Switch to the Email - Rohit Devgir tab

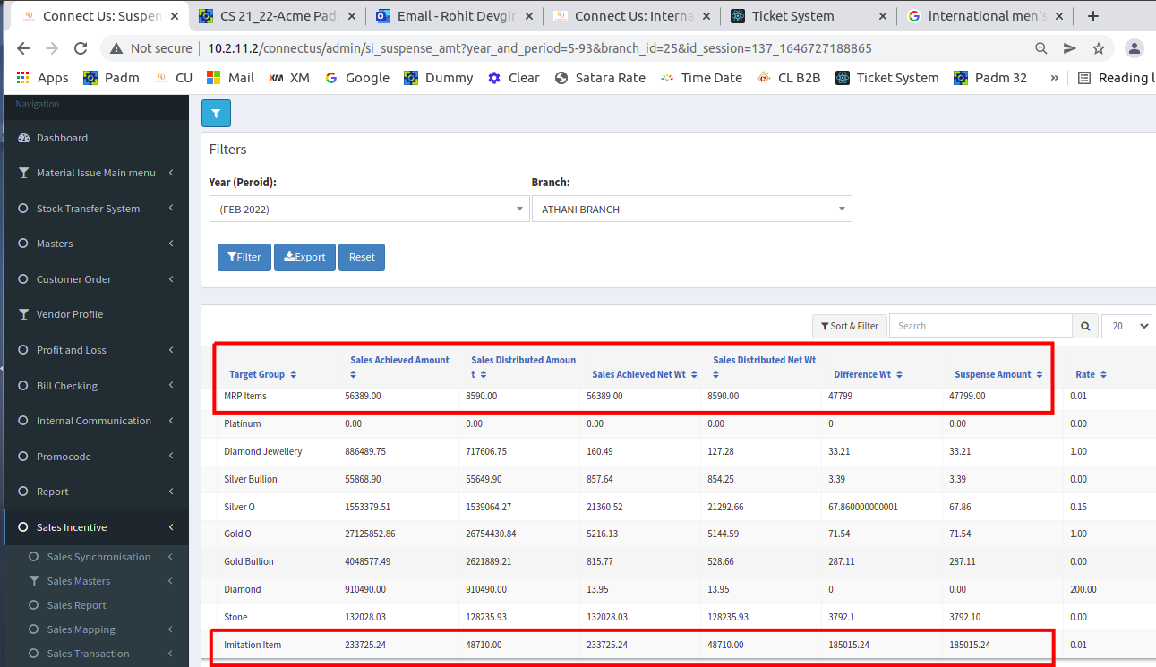point(455,16)
